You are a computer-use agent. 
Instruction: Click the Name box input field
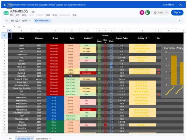coord(8,27)
